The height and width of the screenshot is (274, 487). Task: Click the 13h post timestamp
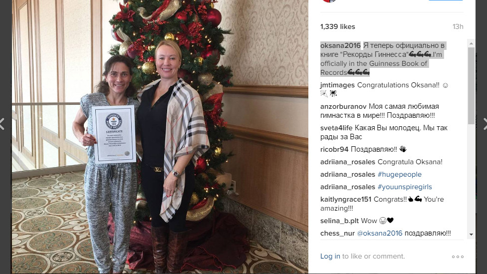pos(458,27)
